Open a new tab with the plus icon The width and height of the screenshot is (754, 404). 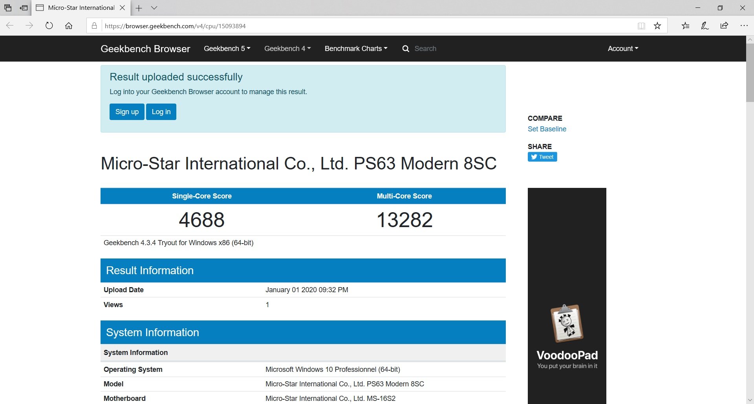139,7
